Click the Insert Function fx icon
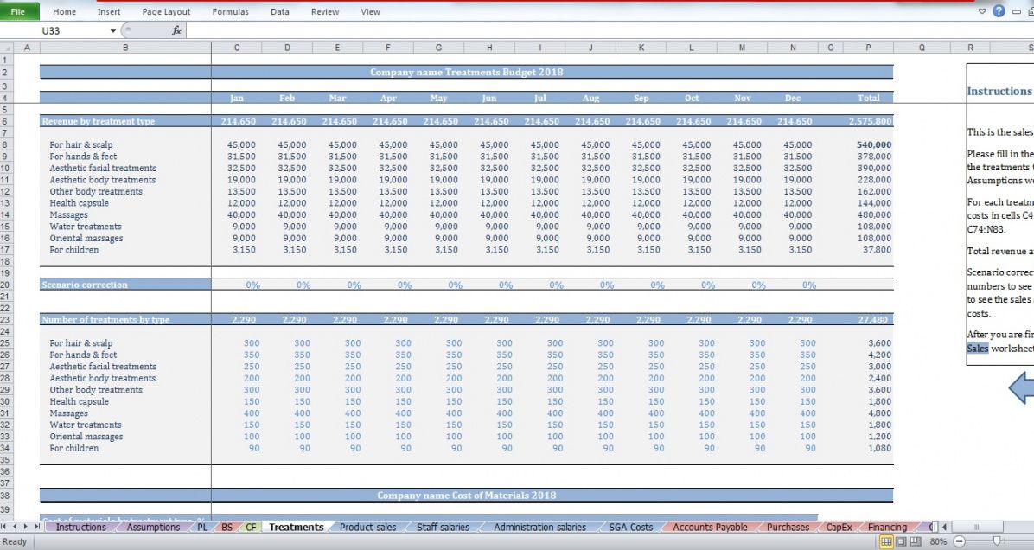1034x550 pixels. pos(176,30)
